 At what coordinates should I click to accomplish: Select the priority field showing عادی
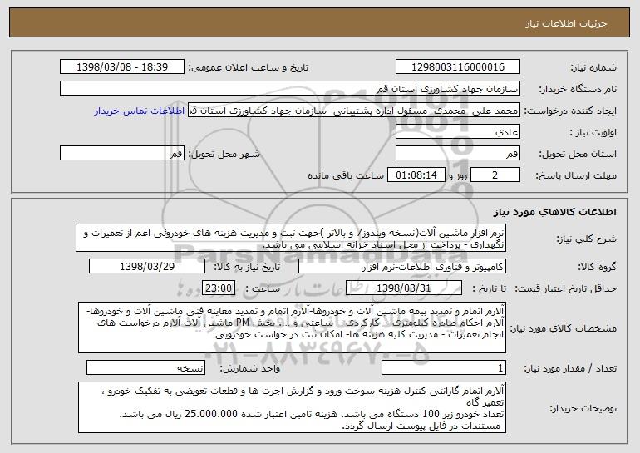point(457,132)
